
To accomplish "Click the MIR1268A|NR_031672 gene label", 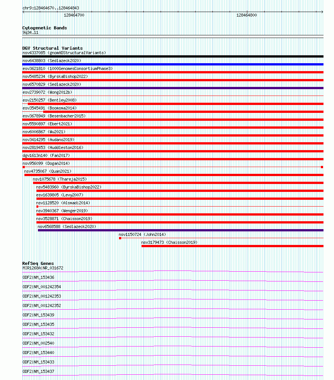I will point(43,268).
